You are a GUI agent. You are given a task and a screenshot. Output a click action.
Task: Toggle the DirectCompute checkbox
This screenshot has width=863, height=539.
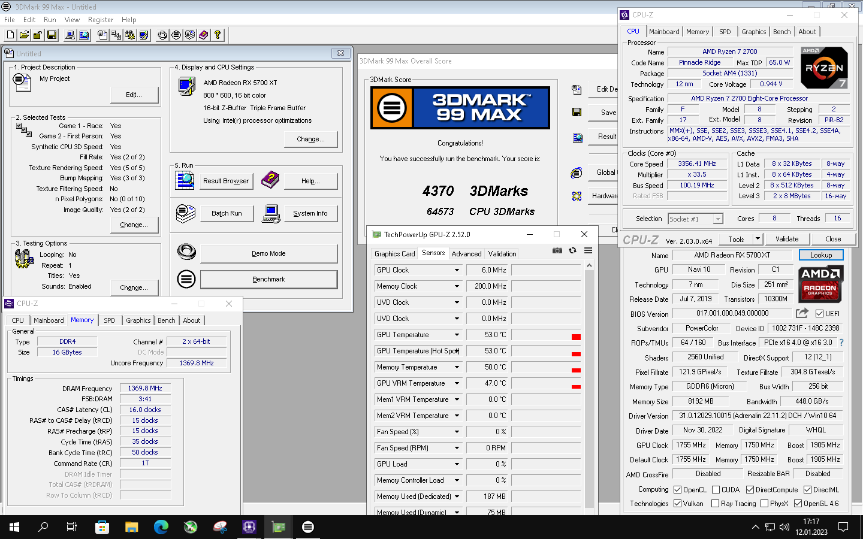click(x=750, y=490)
